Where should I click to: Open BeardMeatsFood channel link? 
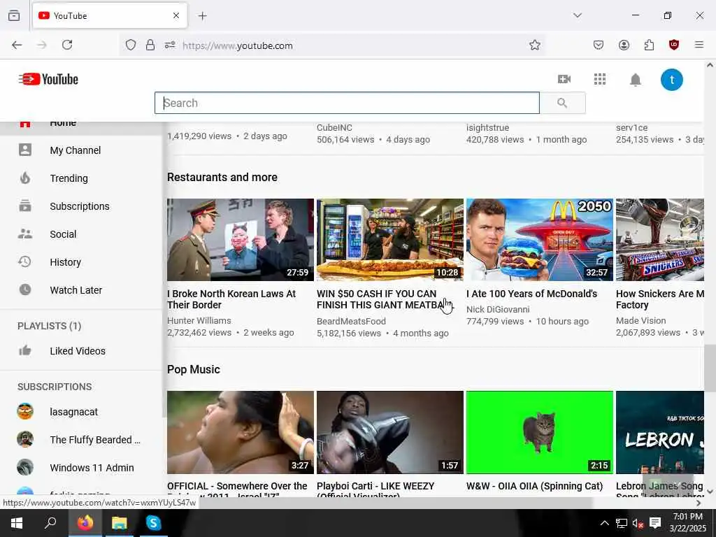point(351,321)
